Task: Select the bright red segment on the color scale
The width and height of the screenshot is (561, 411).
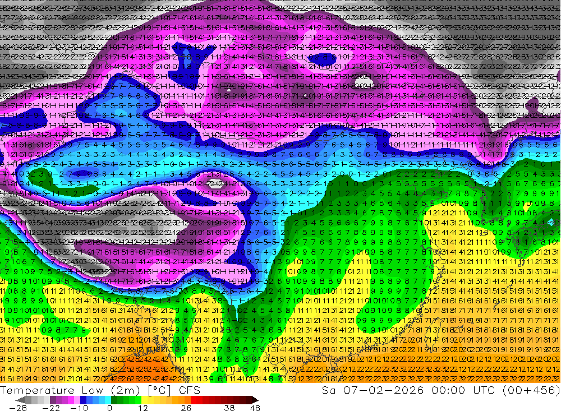Action: click(x=194, y=400)
